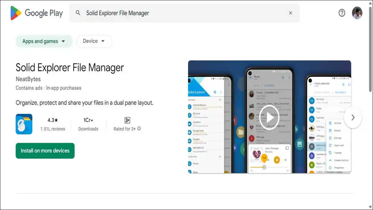
Task: Click the Properties item in screenshot menu
Action: point(338,168)
